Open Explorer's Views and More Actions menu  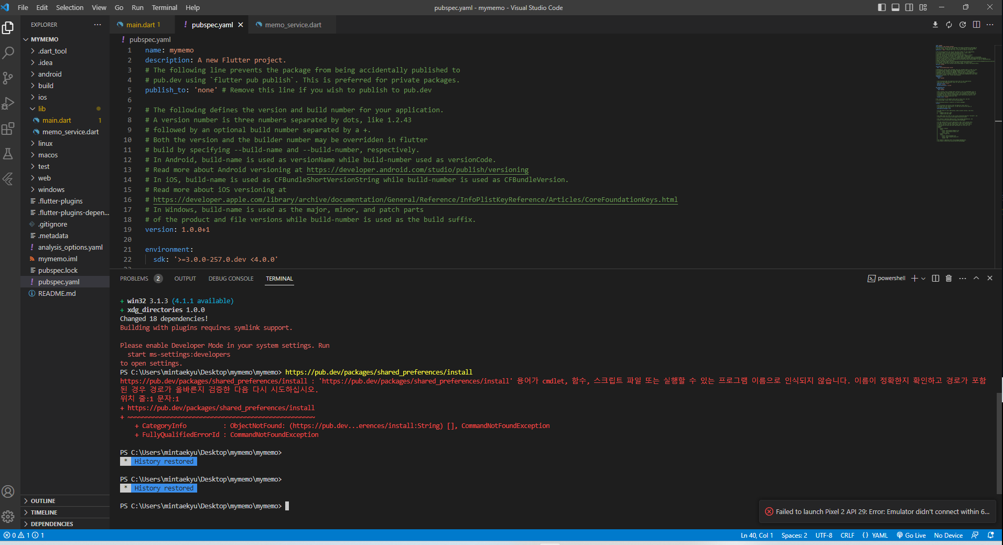point(98,25)
